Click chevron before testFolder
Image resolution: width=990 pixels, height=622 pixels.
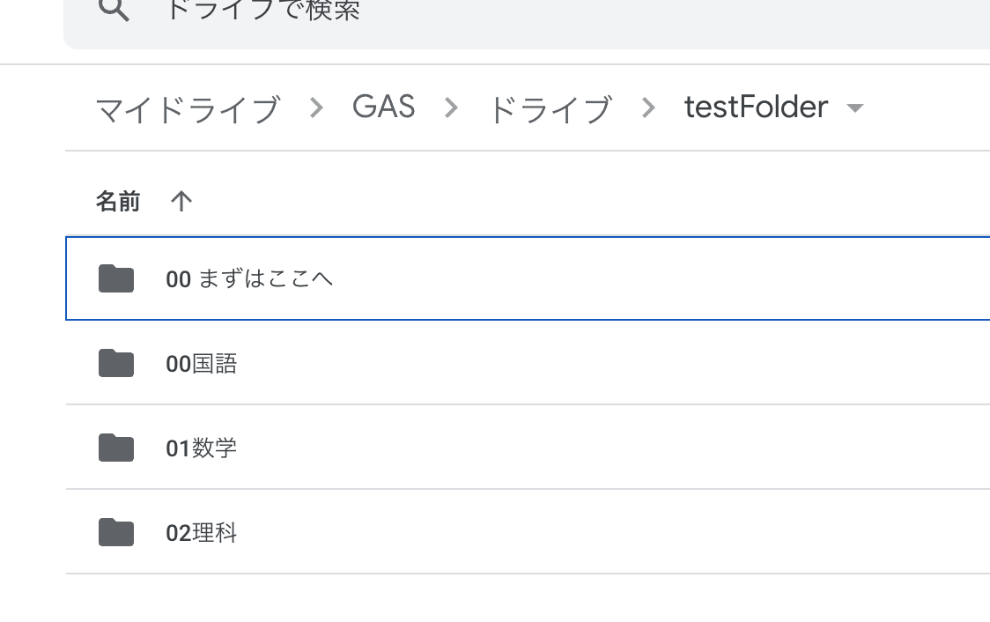[x=647, y=108]
